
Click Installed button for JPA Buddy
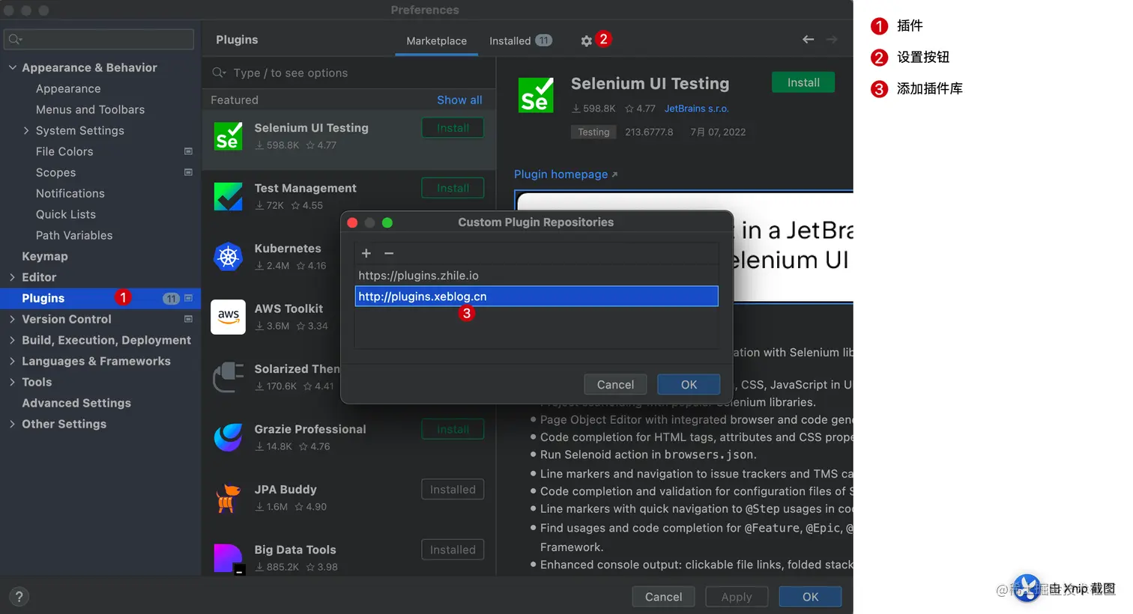coord(453,490)
